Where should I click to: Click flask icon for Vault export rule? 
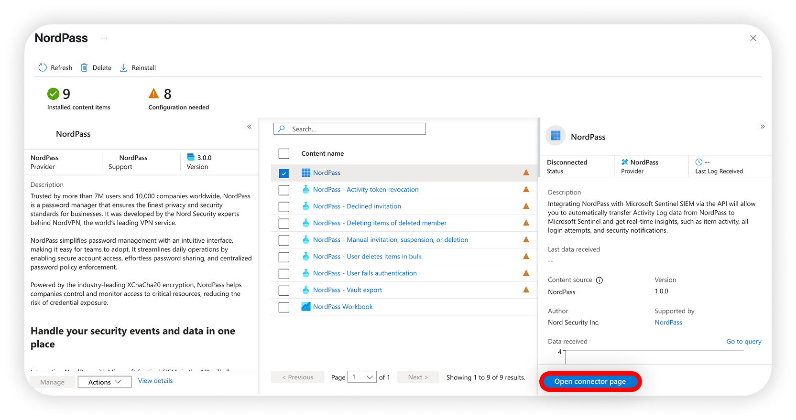306,290
